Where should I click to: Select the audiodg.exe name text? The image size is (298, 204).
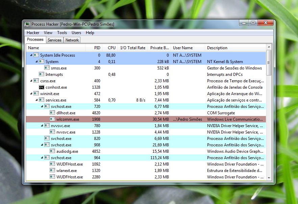pyautogui.click(x=67, y=151)
